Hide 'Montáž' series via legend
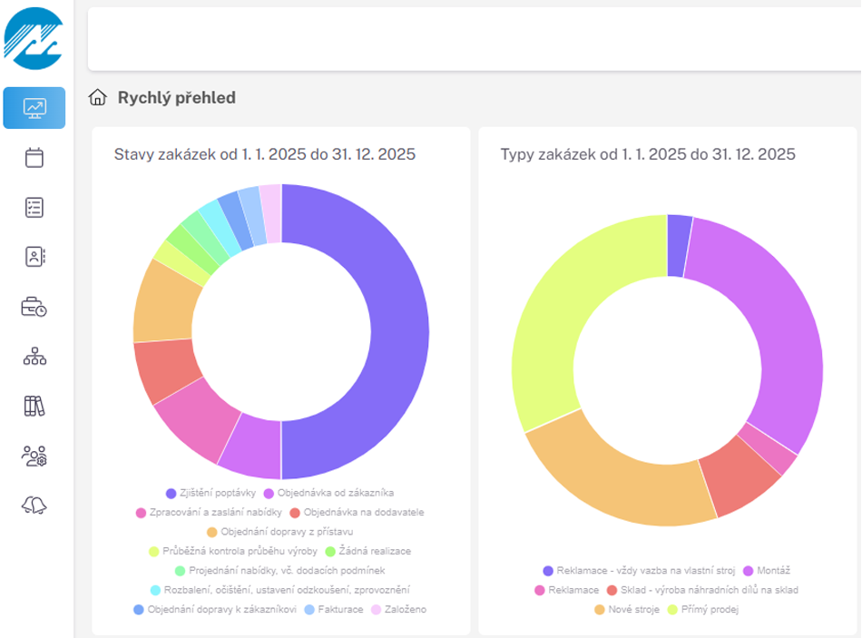Image resolution: width=862 pixels, height=638 pixels. click(769, 571)
